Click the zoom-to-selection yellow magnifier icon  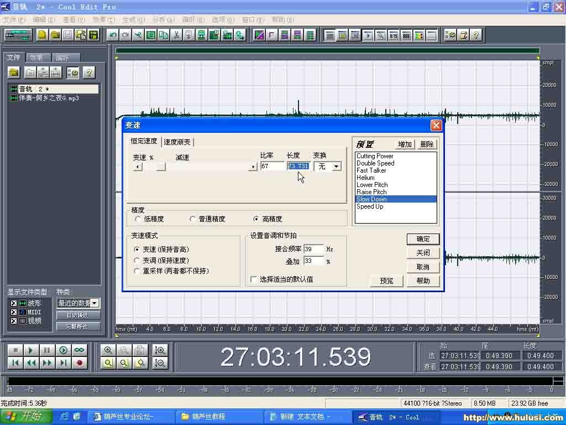[x=108, y=362]
